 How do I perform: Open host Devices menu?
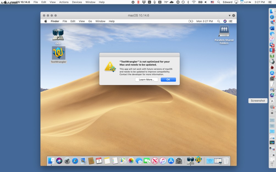77,2
